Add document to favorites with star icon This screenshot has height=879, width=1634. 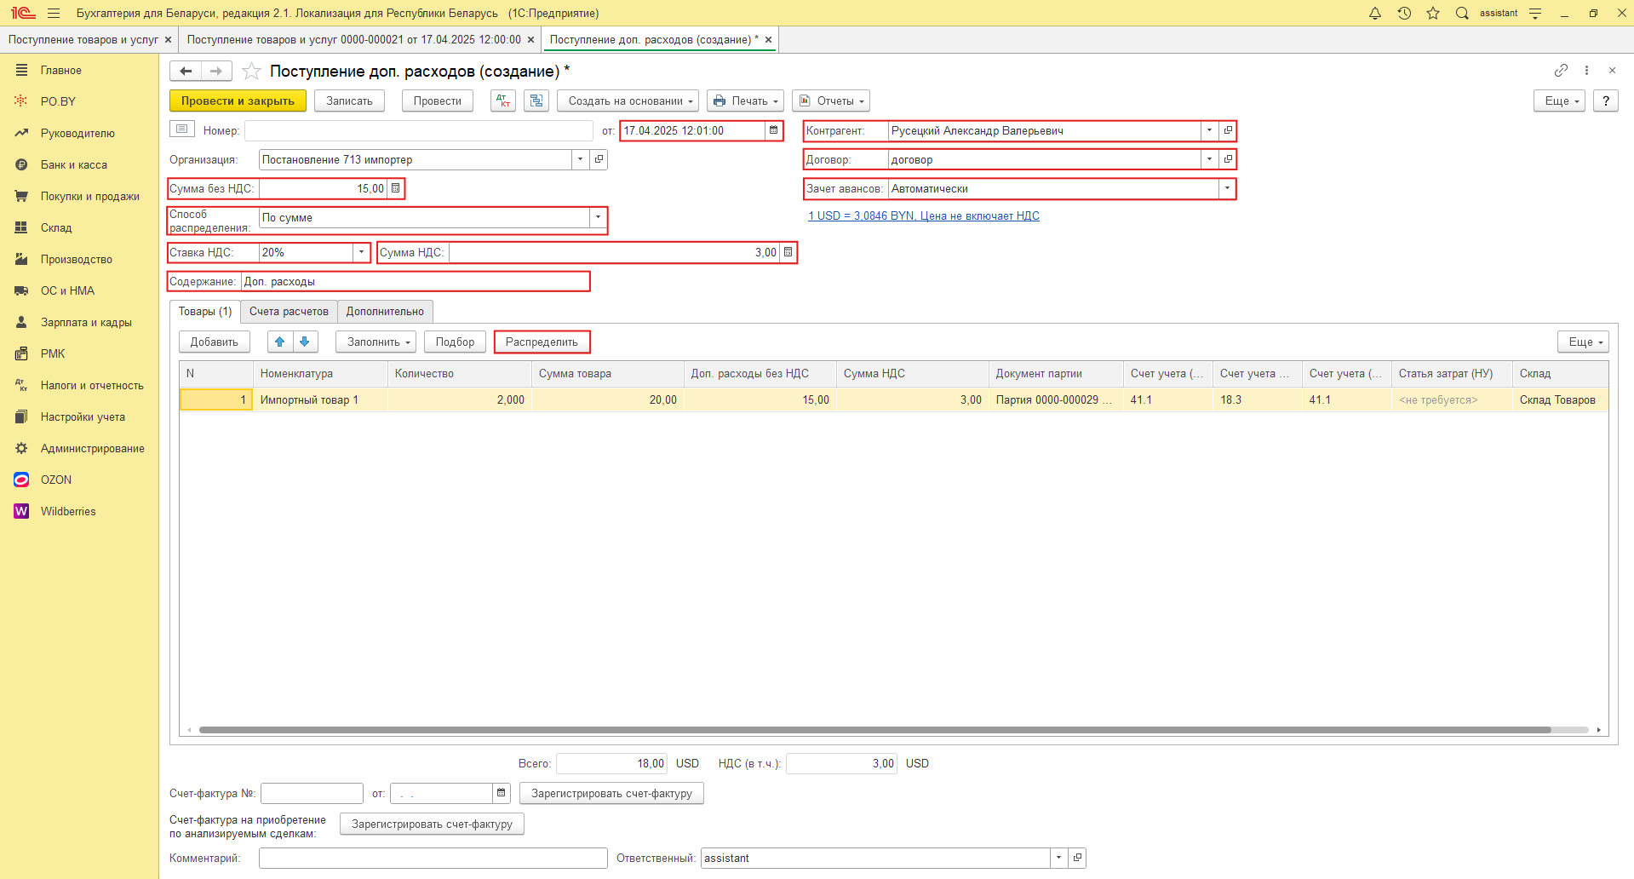(x=251, y=72)
